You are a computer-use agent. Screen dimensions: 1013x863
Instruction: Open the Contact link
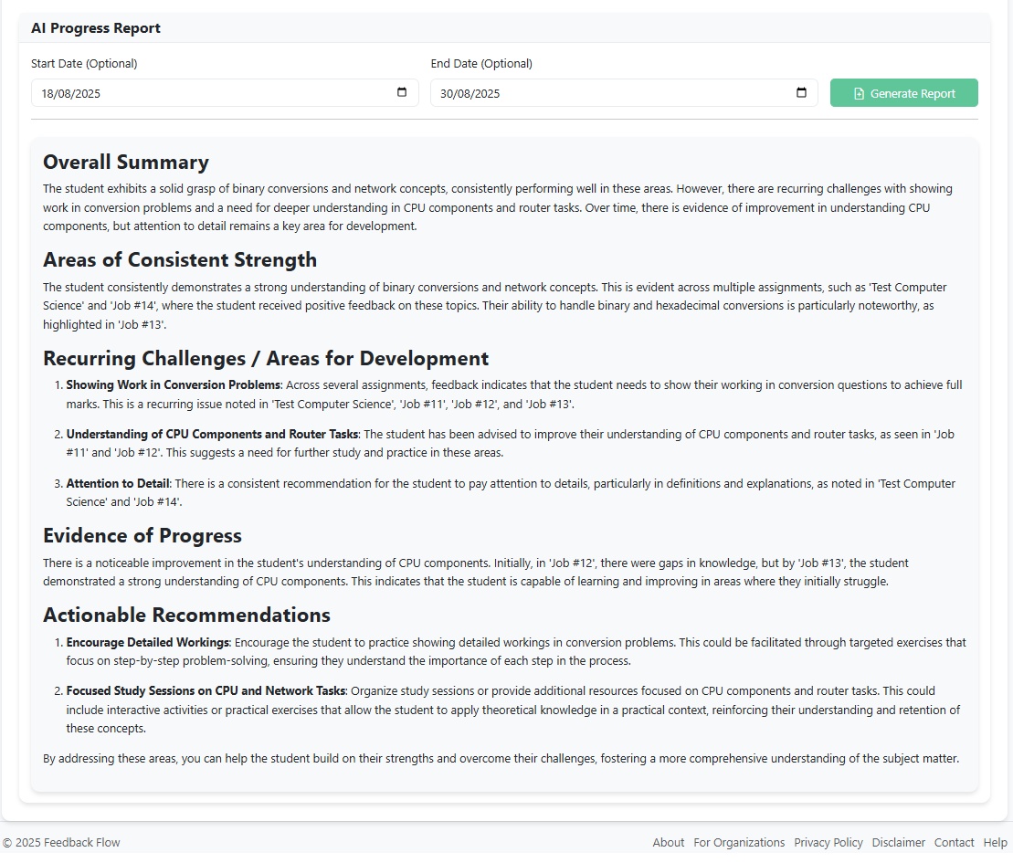(x=954, y=842)
